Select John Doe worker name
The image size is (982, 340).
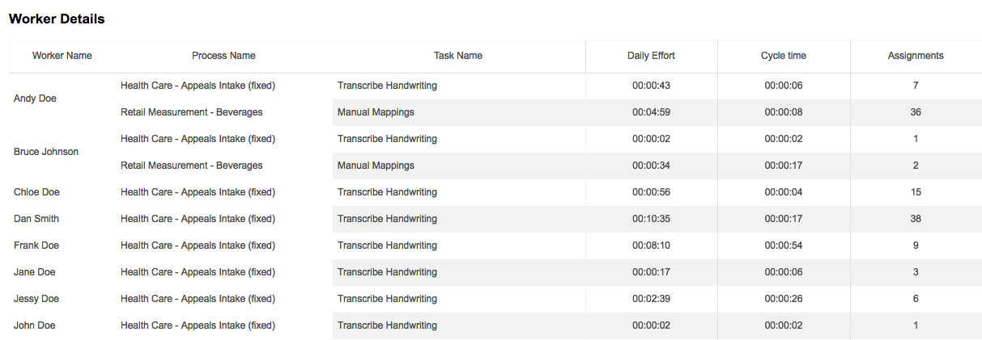(x=35, y=325)
